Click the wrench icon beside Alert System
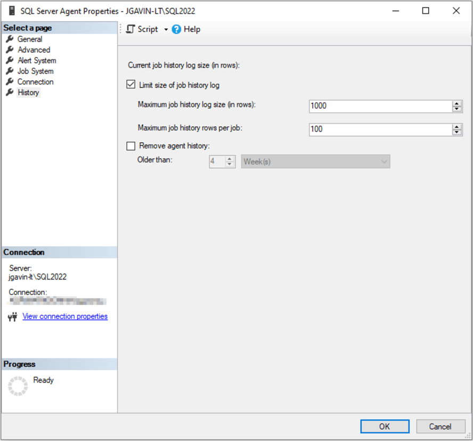This screenshot has width=473, height=441. (x=10, y=60)
